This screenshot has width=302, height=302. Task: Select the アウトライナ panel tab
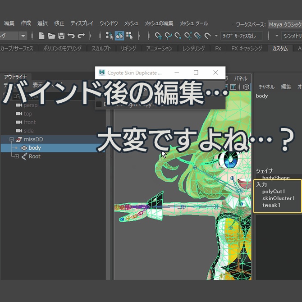[15, 77]
